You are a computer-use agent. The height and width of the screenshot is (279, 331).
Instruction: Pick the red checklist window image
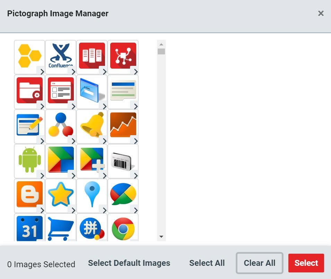[61, 90]
